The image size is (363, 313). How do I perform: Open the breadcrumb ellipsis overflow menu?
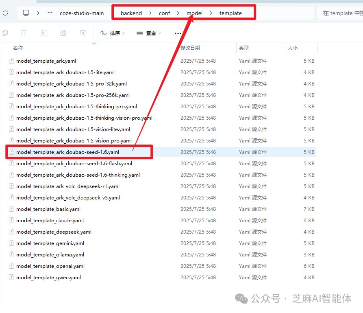click(50, 13)
